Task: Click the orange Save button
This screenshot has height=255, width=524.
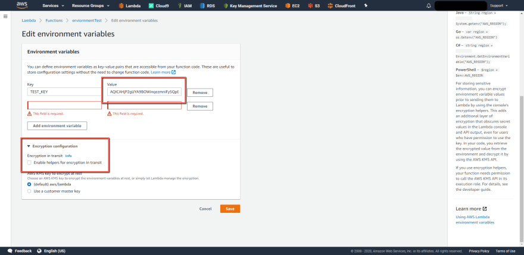Action: pos(230,209)
